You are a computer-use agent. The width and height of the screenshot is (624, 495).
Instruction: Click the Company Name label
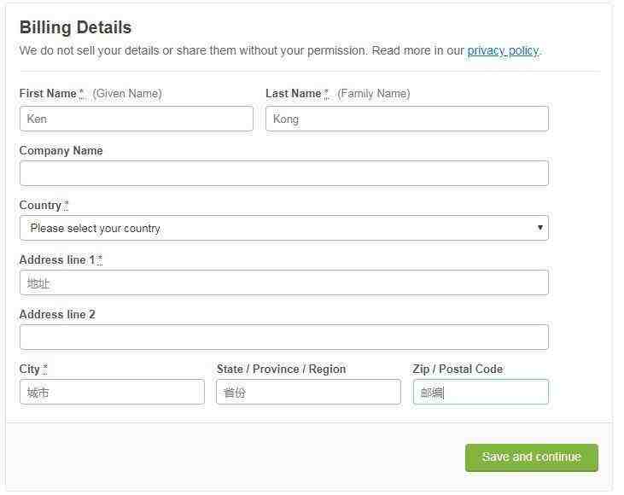coord(61,151)
